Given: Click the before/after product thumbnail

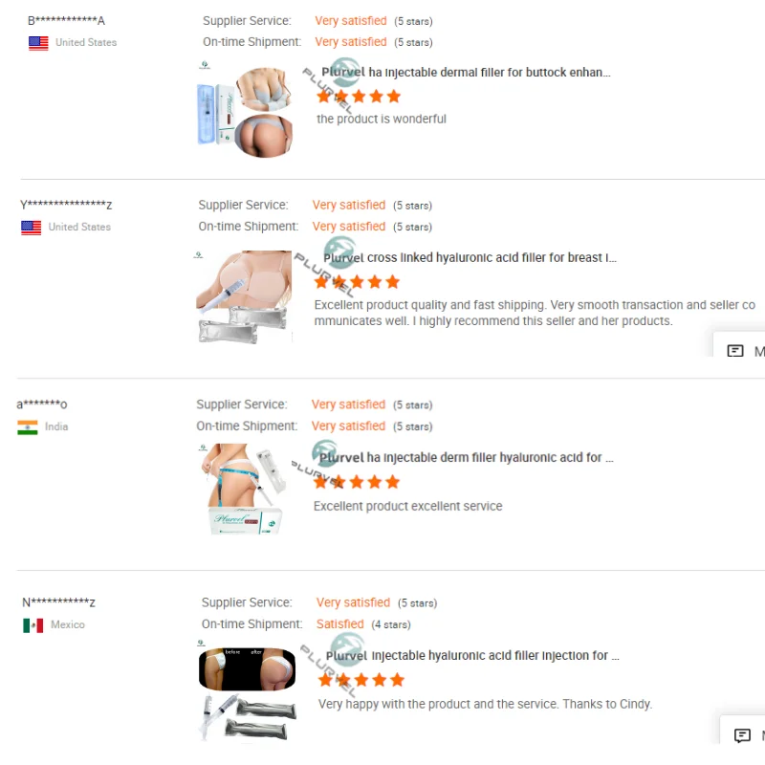Looking at the screenshot, I should tap(248, 691).
